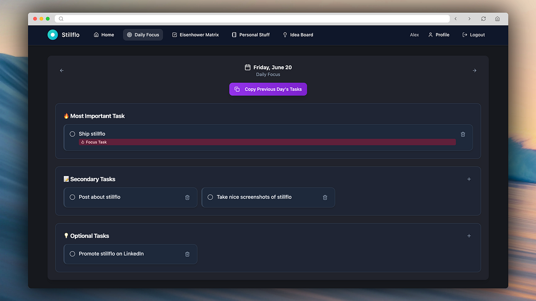Go to previous day with left arrow
536x301 pixels.
pos(62,70)
